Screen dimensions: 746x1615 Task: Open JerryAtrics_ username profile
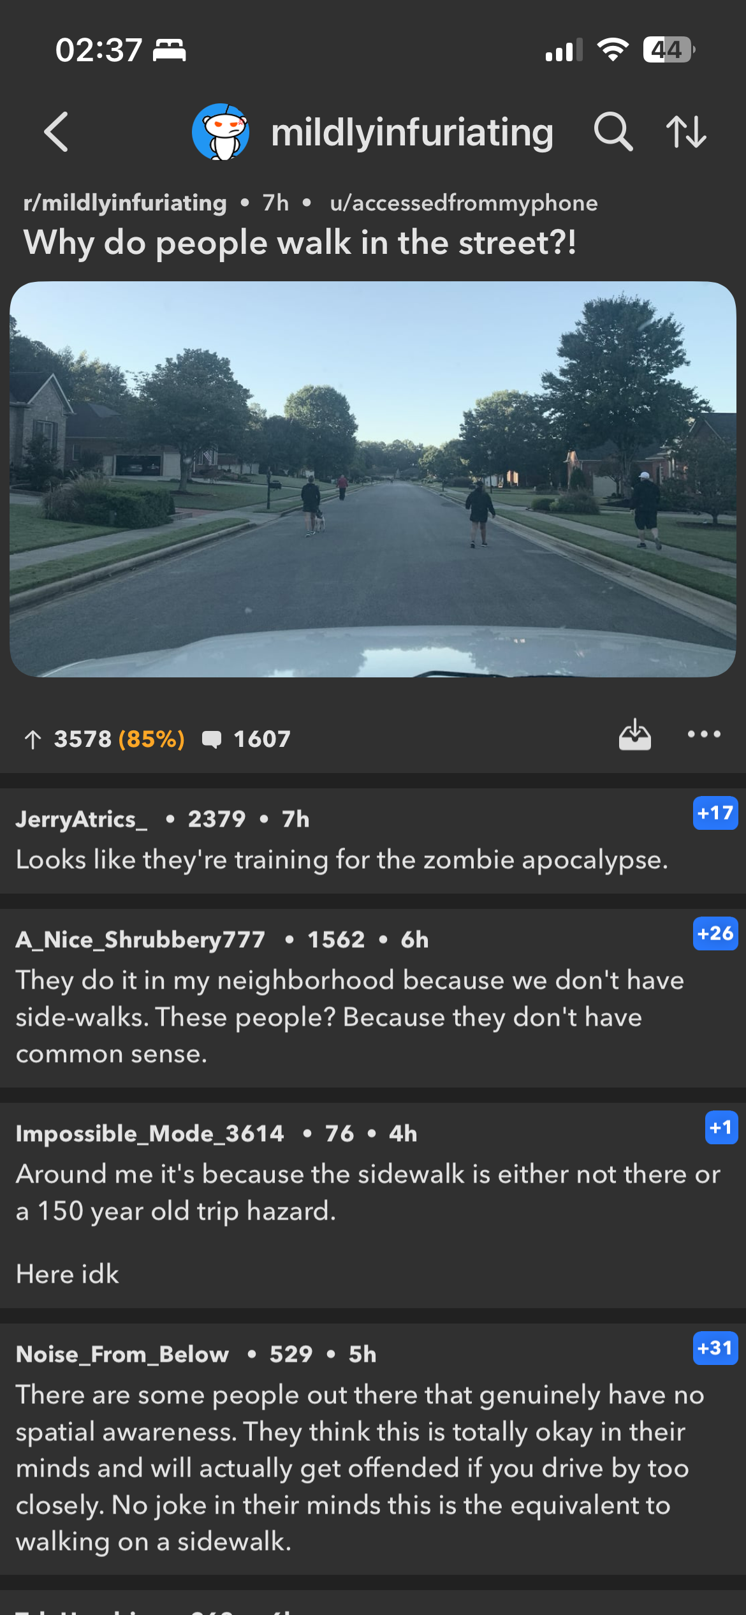(x=82, y=819)
